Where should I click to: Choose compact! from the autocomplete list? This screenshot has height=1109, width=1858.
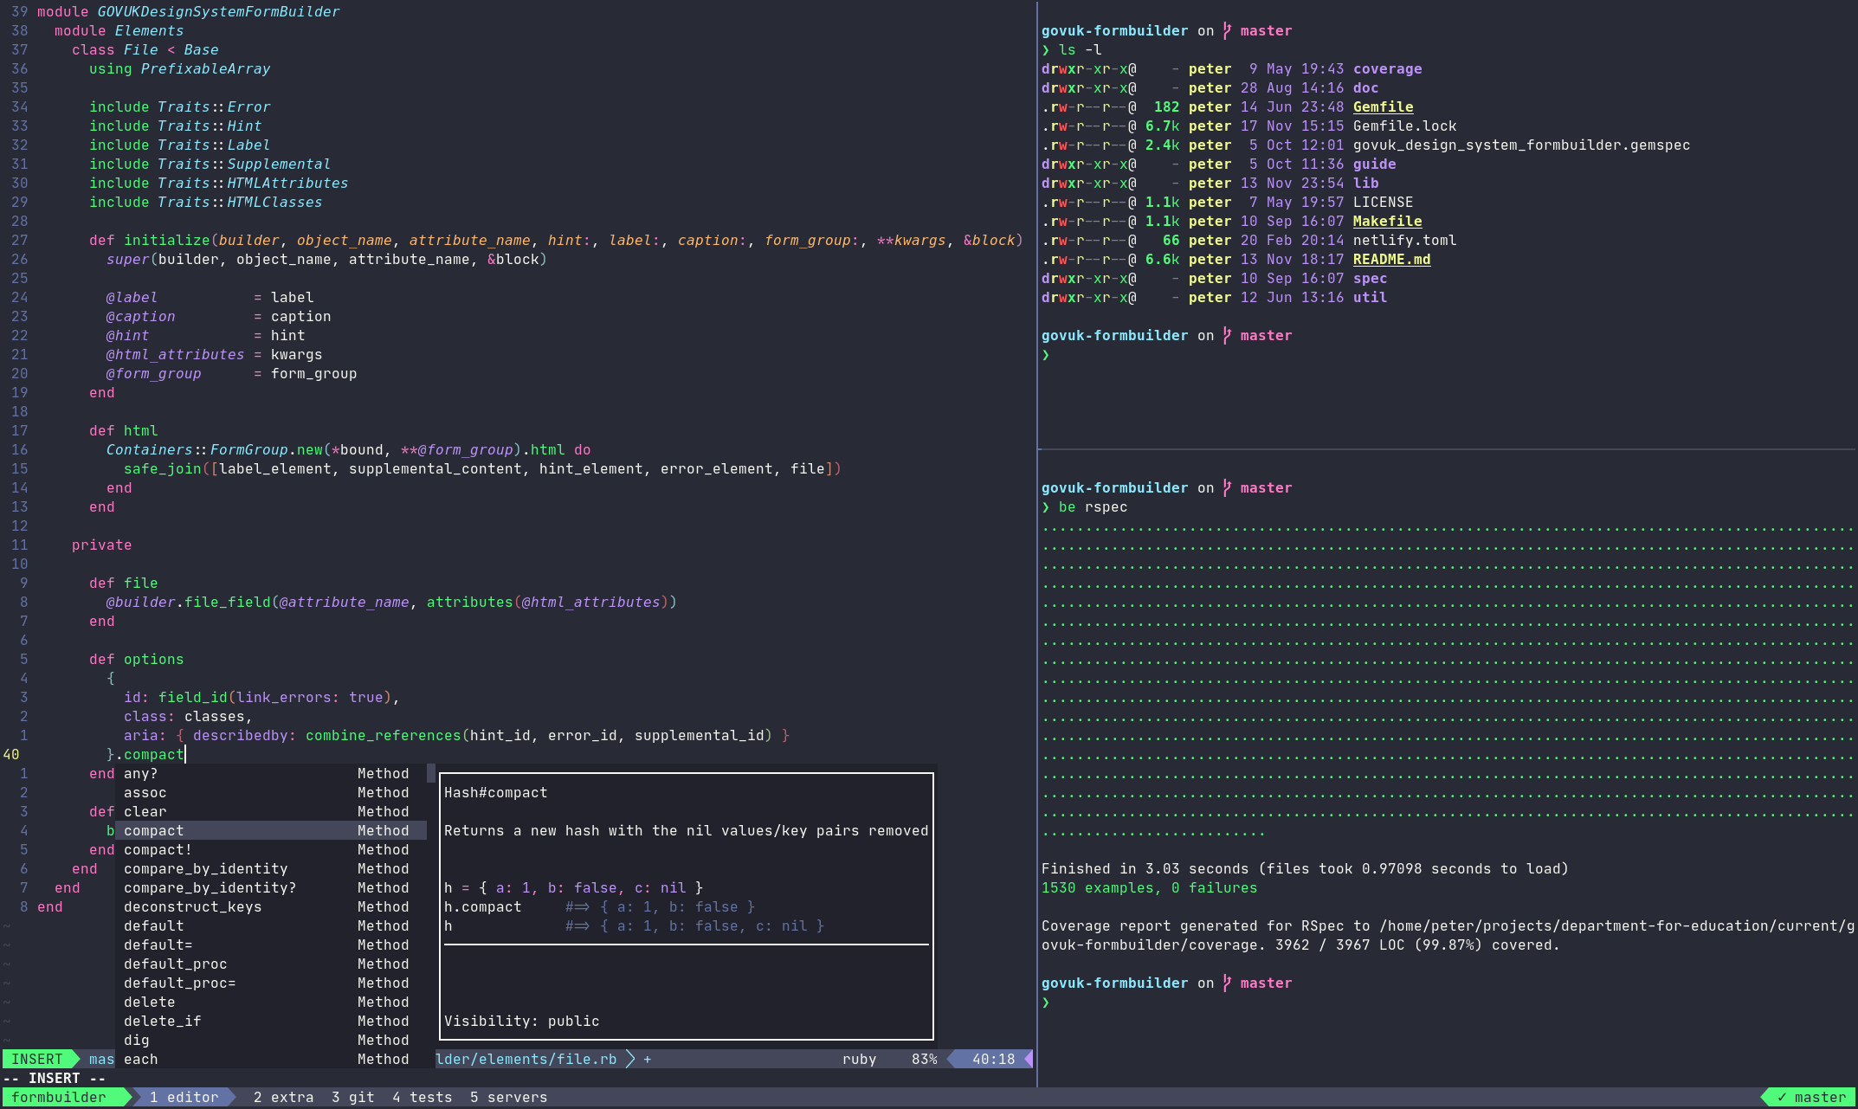coord(158,849)
